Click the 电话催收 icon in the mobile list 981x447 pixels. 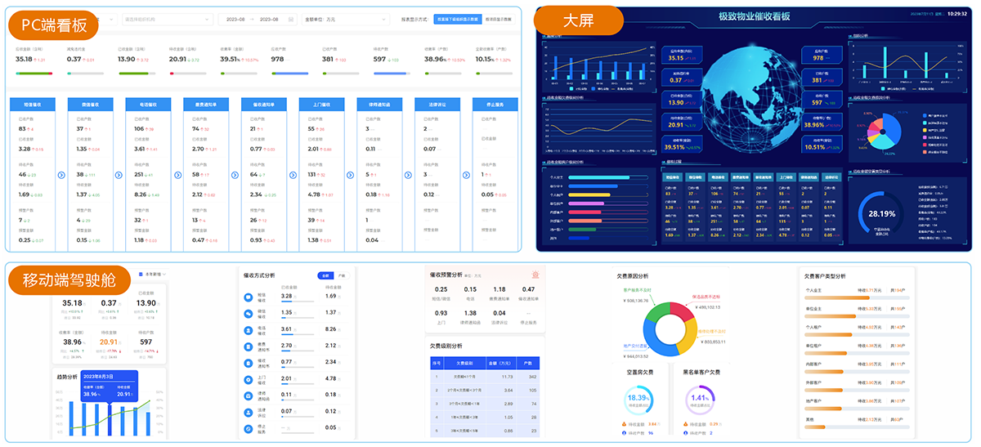pyautogui.click(x=249, y=330)
